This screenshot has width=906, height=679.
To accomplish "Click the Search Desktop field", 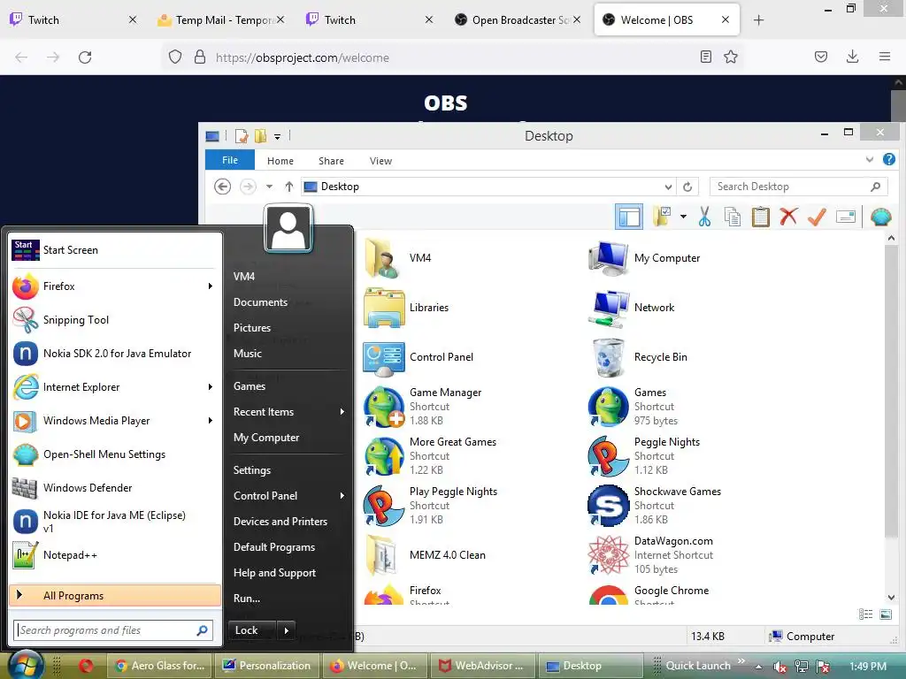I will [798, 187].
